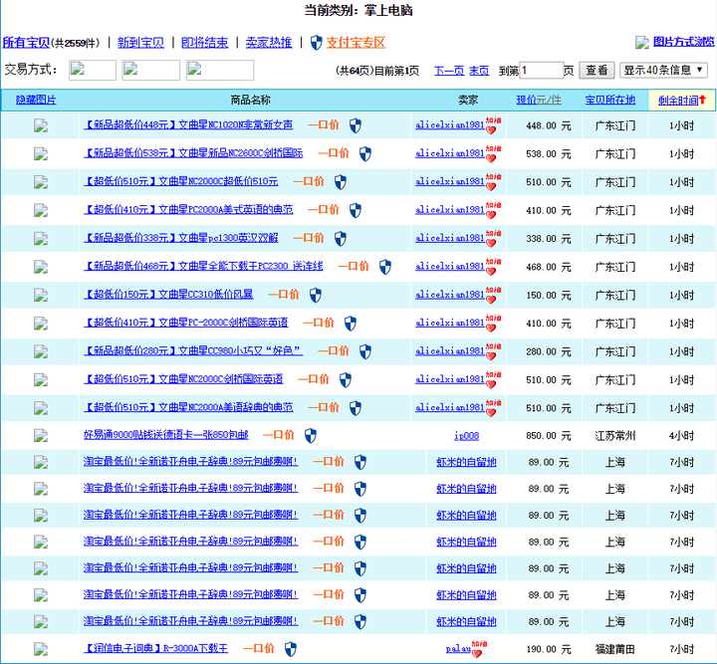Click the picture icon beside 图片方式浏览
This screenshot has height=664, width=717.
click(x=642, y=43)
